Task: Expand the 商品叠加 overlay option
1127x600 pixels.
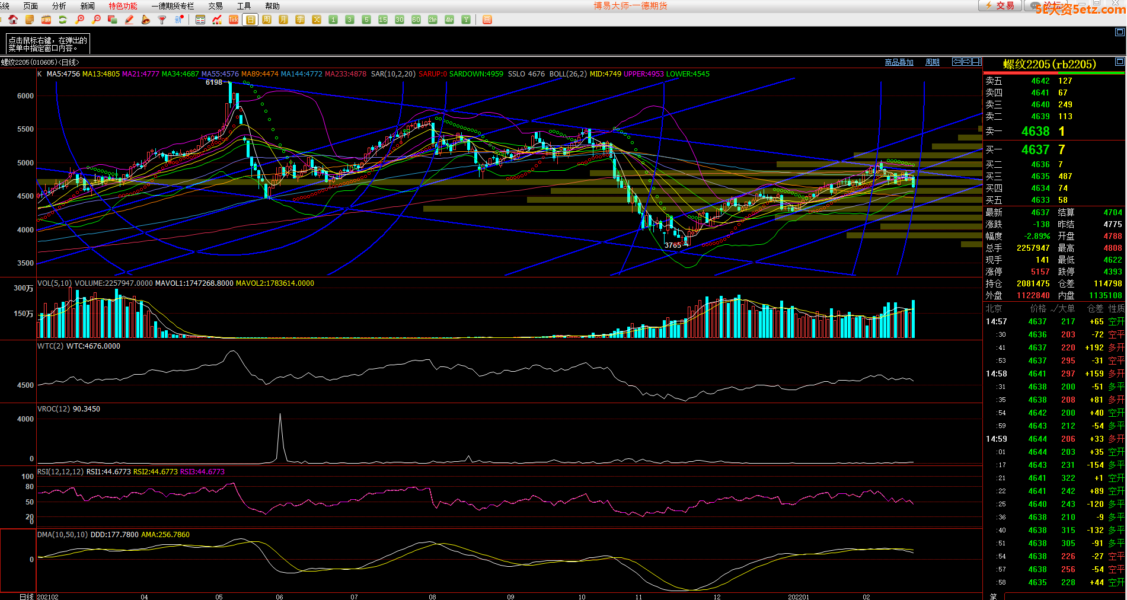Action: pyautogui.click(x=899, y=62)
